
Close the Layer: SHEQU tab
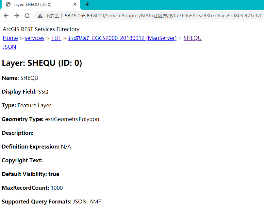click(x=75, y=4)
